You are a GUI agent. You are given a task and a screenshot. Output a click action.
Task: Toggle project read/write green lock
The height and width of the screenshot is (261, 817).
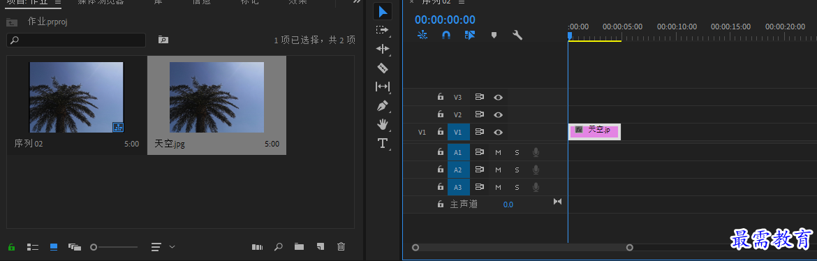[11, 247]
